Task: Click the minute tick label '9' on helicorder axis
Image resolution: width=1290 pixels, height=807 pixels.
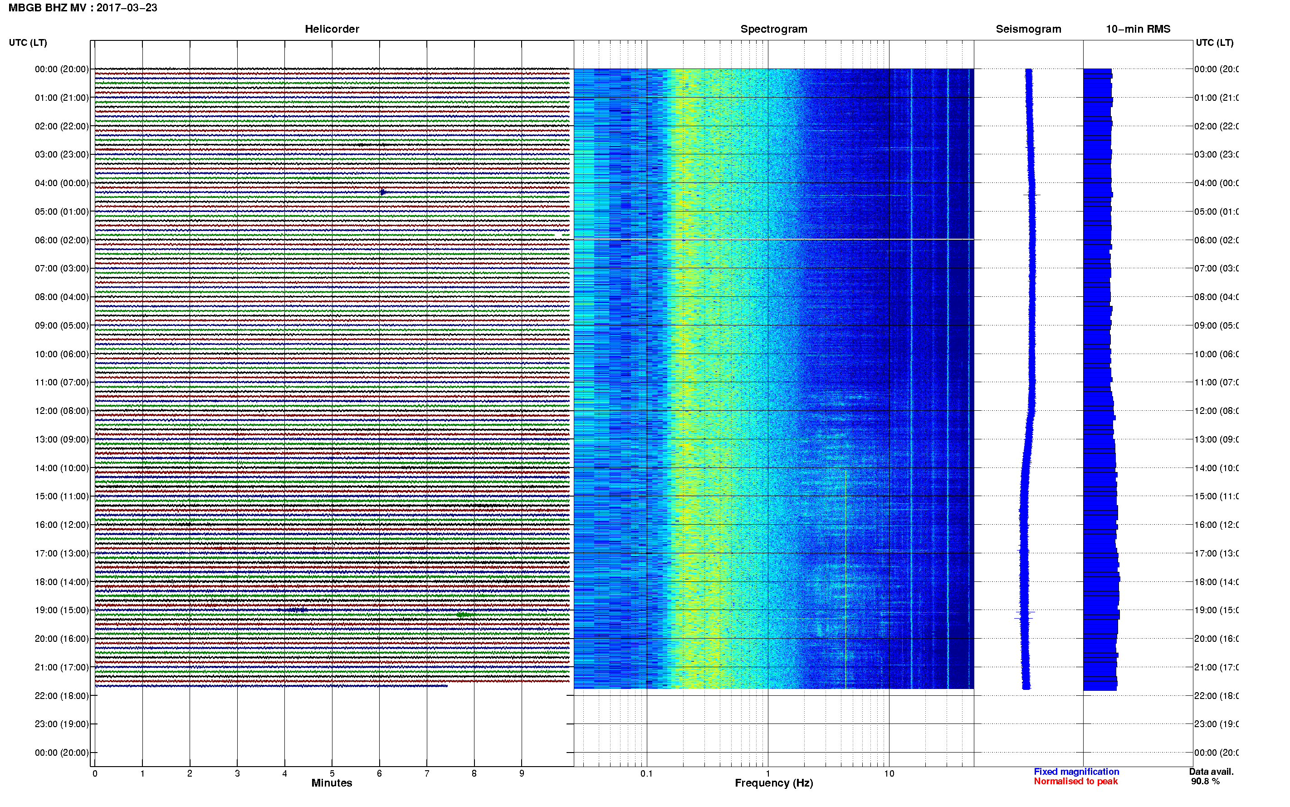Action: click(522, 773)
